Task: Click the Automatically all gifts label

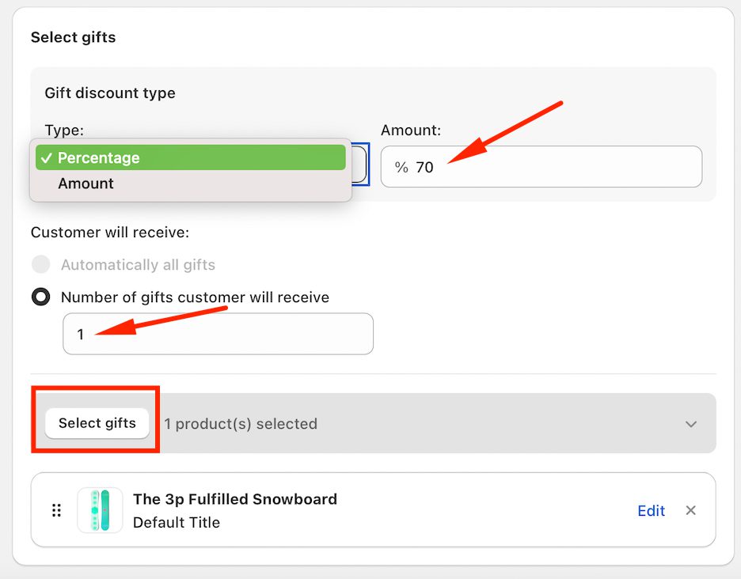Action: pyautogui.click(x=138, y=265)
